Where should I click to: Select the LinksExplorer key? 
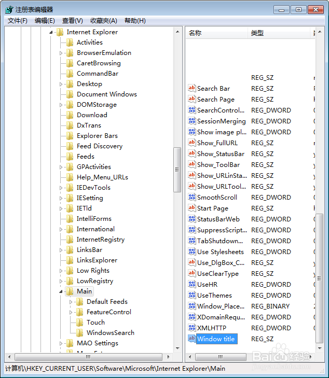pos(97,260)
